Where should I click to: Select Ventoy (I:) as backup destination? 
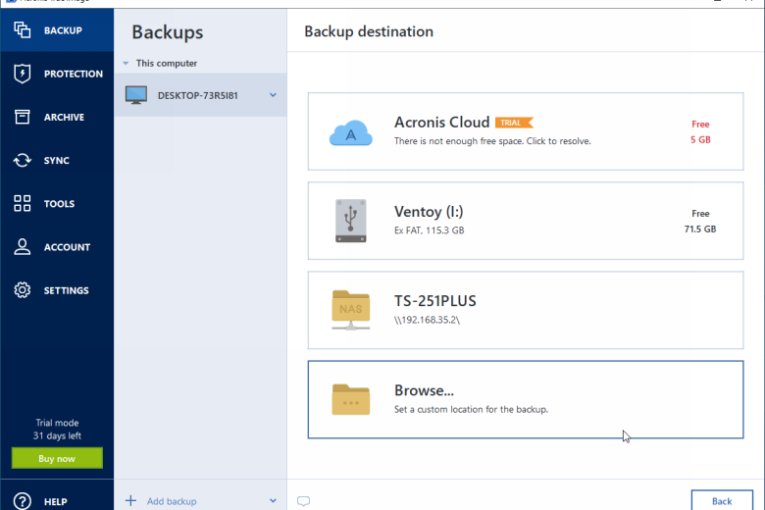coord(526,221)
